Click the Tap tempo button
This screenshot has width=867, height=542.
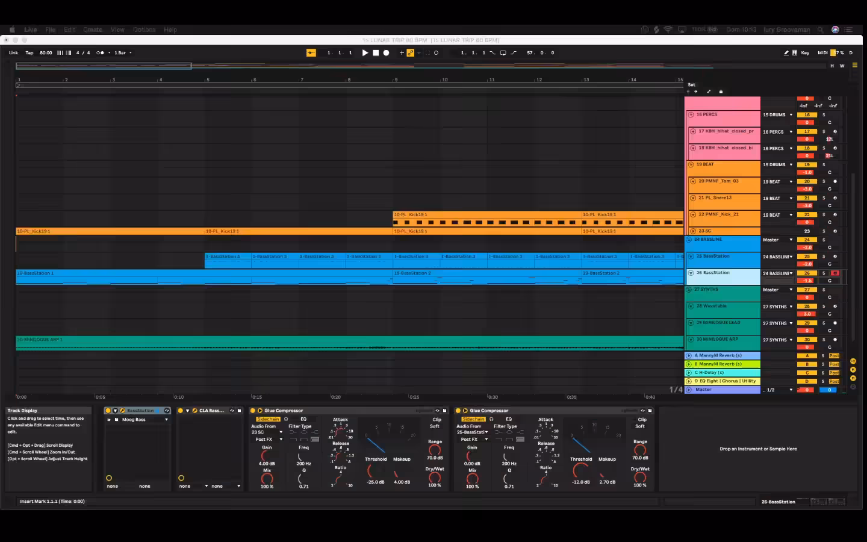[x=29, y=53]
